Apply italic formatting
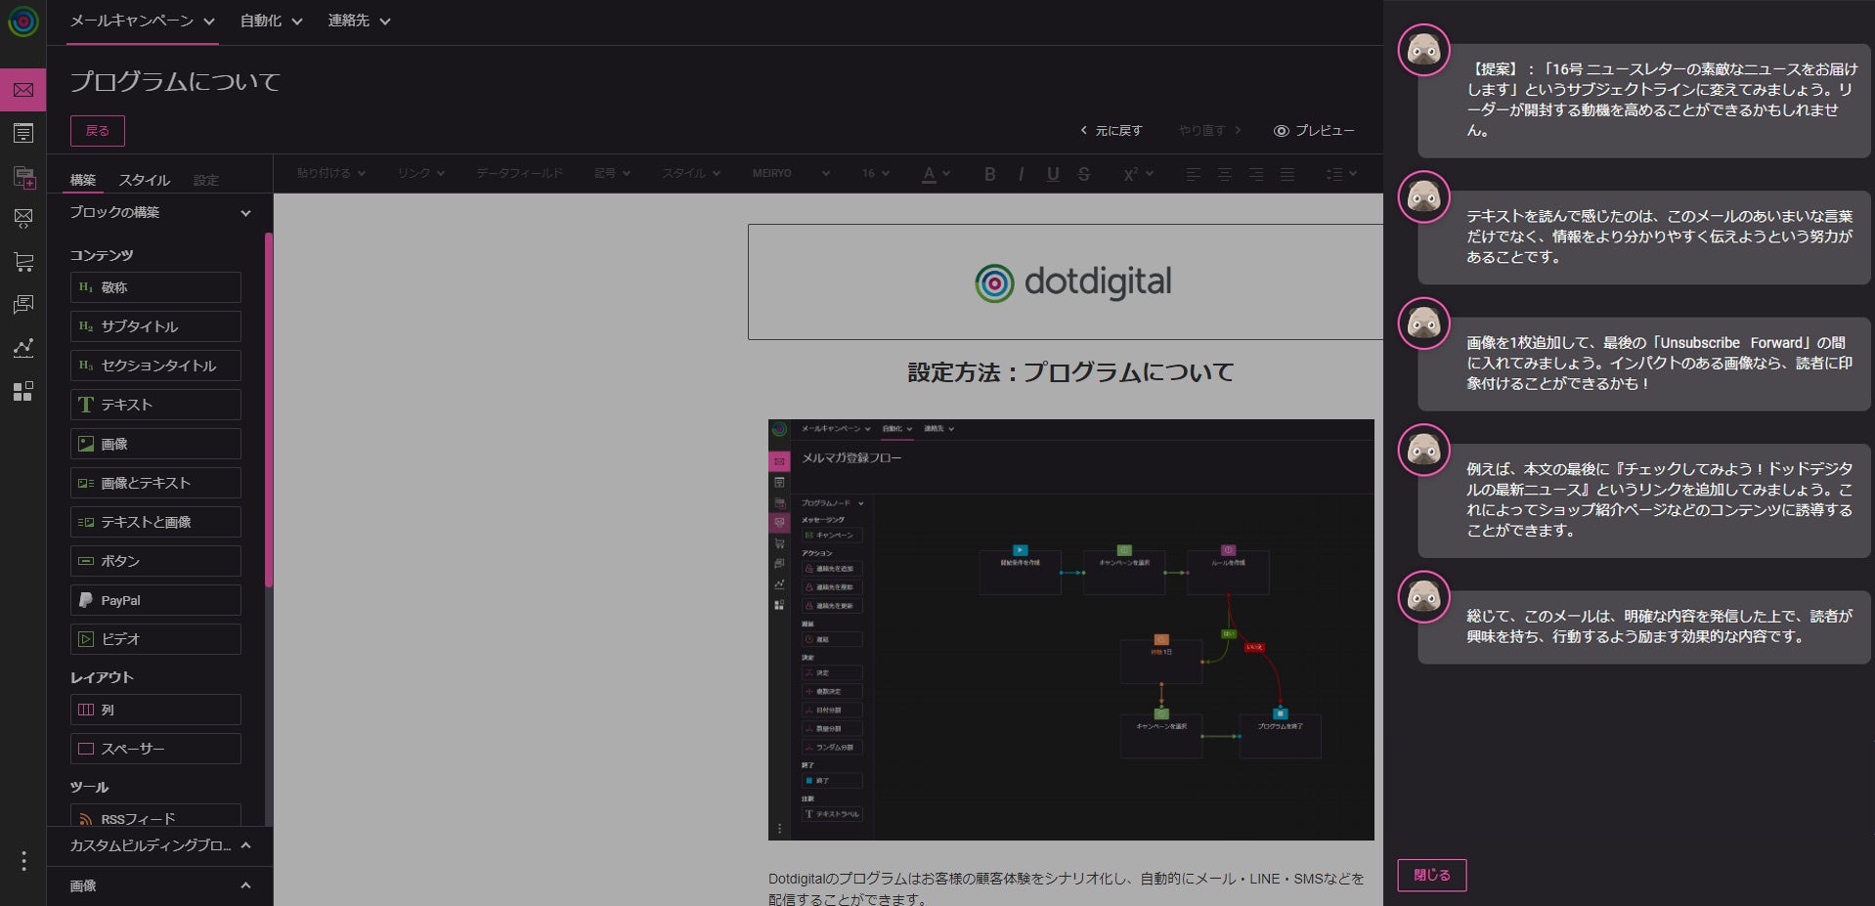This screenshot has width=1875, height=906. pos(1022,174)
